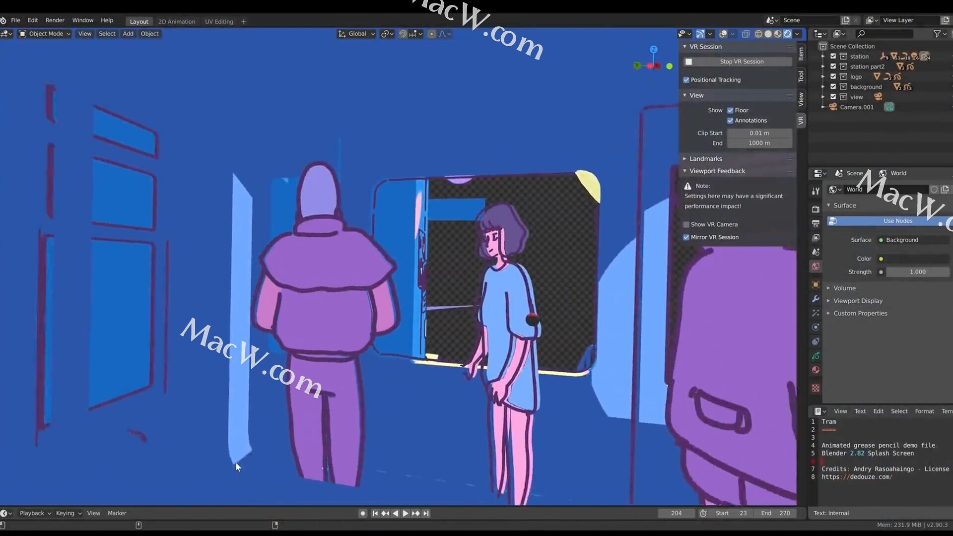The width and height of the screenshot is (953, 536).
Task: Open Particles properties tab icon
Action: 816,313
